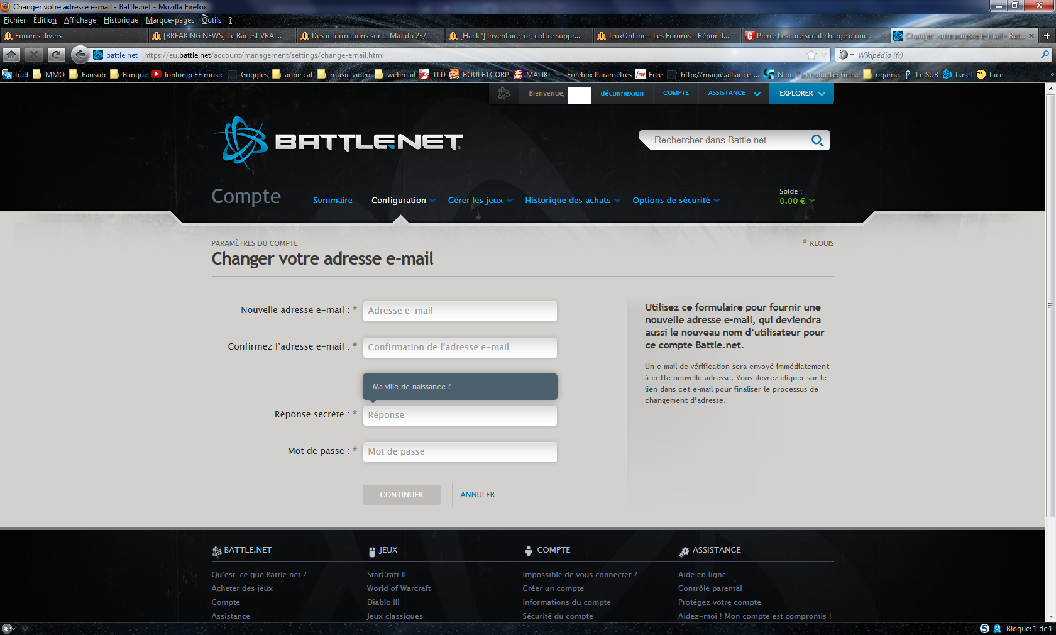The image size is (1056, 635).
Task: Close the Changer votre adresse e-mail tab
Action: point(1031,36)
